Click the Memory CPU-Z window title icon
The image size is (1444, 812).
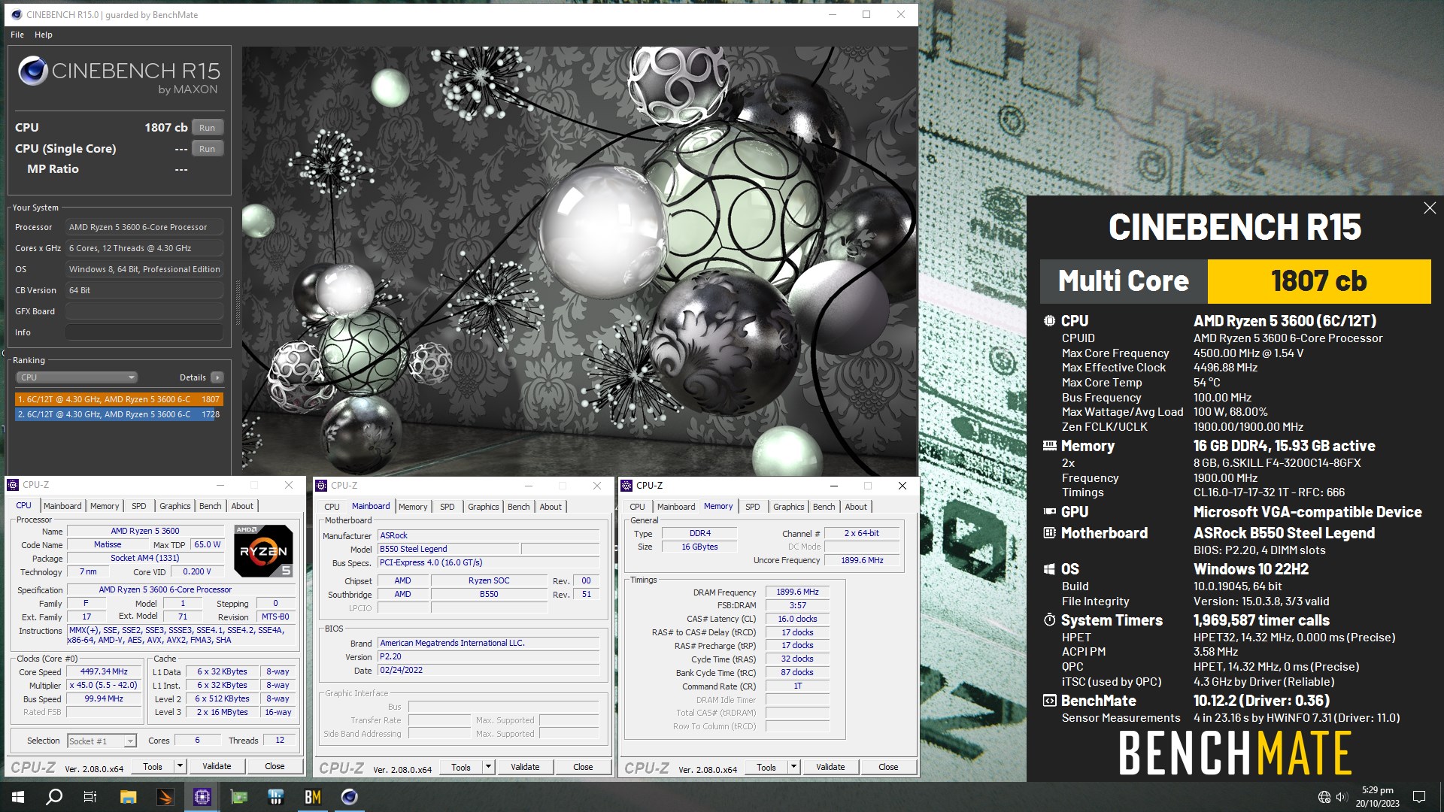[626, 486]
